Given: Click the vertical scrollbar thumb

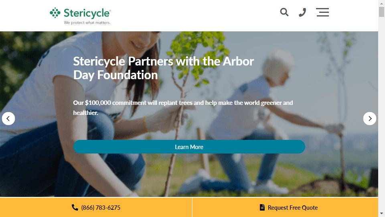Looking at the screenshot, I should (381, 12).
